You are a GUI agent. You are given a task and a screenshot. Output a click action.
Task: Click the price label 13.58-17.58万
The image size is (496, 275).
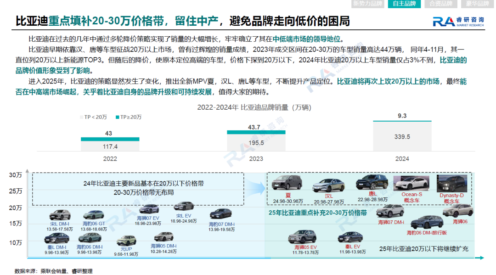click(x=59, y=229)
